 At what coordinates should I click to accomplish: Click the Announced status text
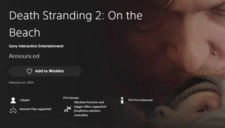click(24, 56)
